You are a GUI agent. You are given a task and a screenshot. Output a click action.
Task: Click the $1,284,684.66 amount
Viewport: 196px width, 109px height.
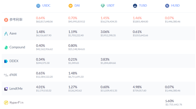108,63
